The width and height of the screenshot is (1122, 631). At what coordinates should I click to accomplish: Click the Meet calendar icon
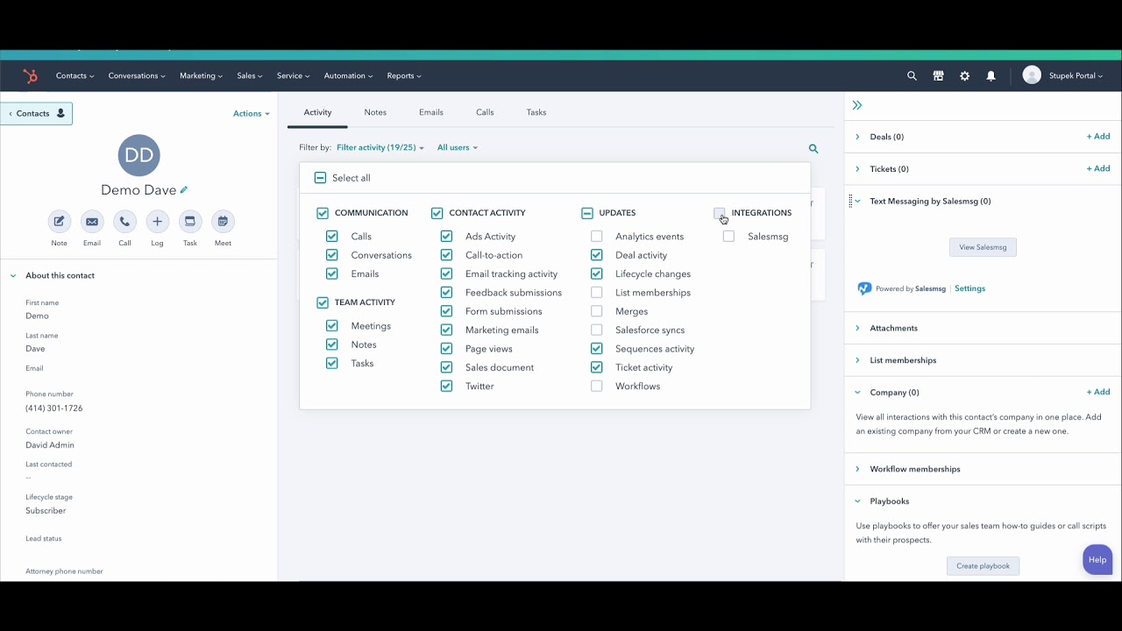tap(223, 222)
